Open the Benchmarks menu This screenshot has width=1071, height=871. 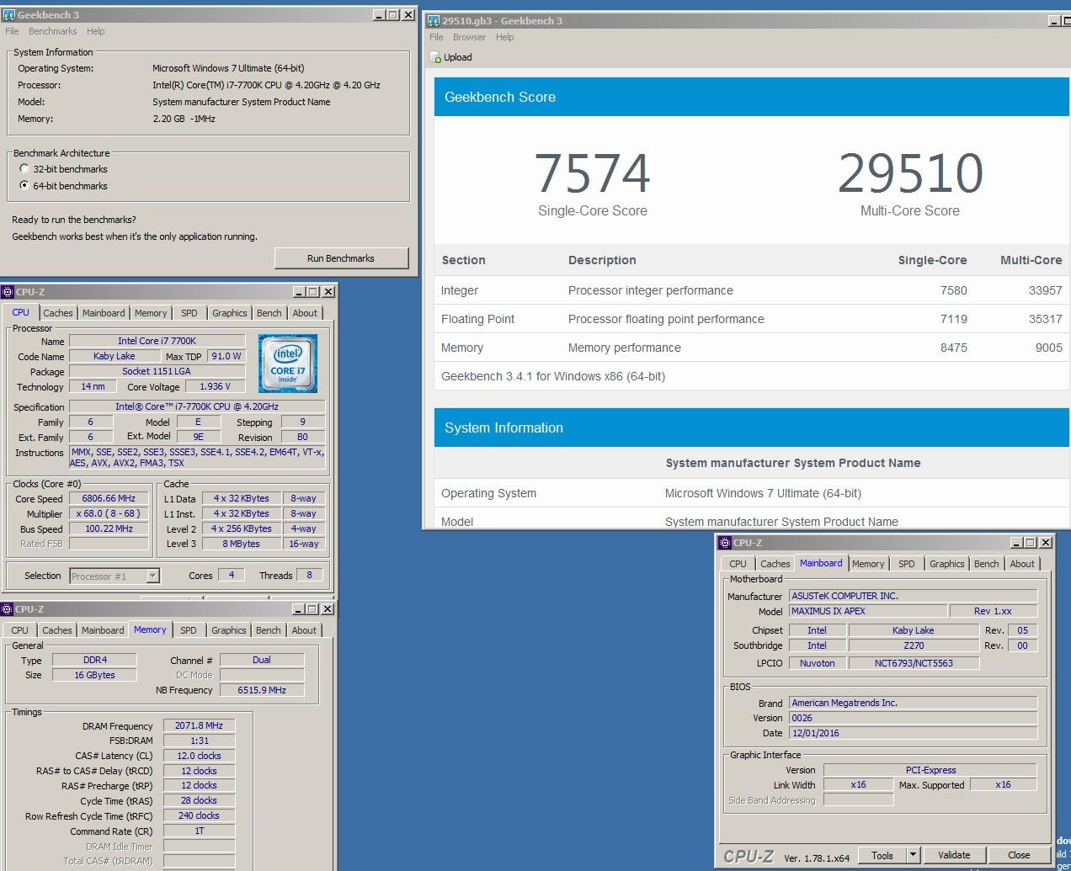click(52, 31)
